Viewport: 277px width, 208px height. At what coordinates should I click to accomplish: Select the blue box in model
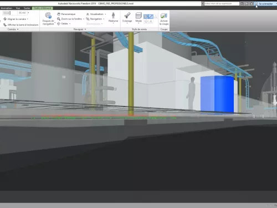[217, 94]
